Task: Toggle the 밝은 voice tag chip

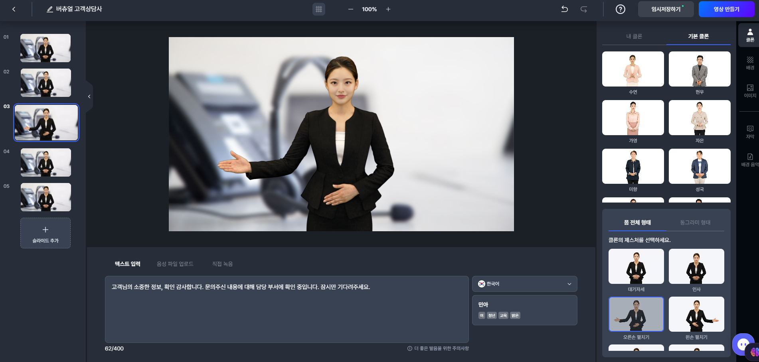Action: (515, 315)
